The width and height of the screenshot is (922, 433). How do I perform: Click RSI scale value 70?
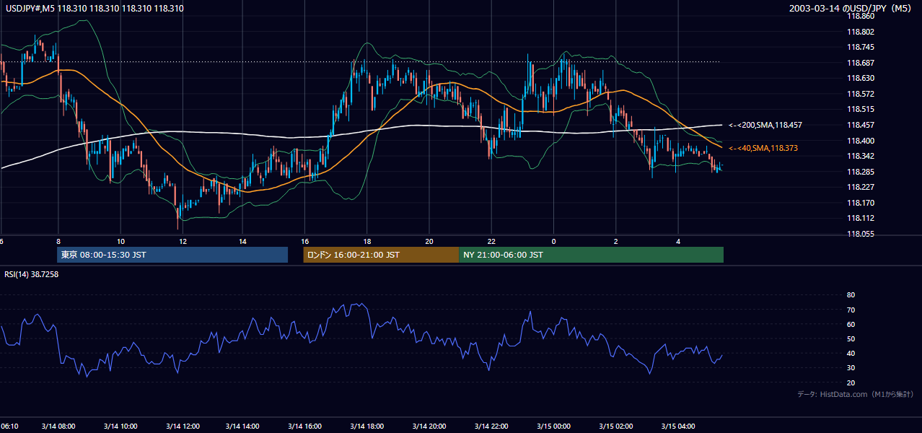click(x=851, y=310)
